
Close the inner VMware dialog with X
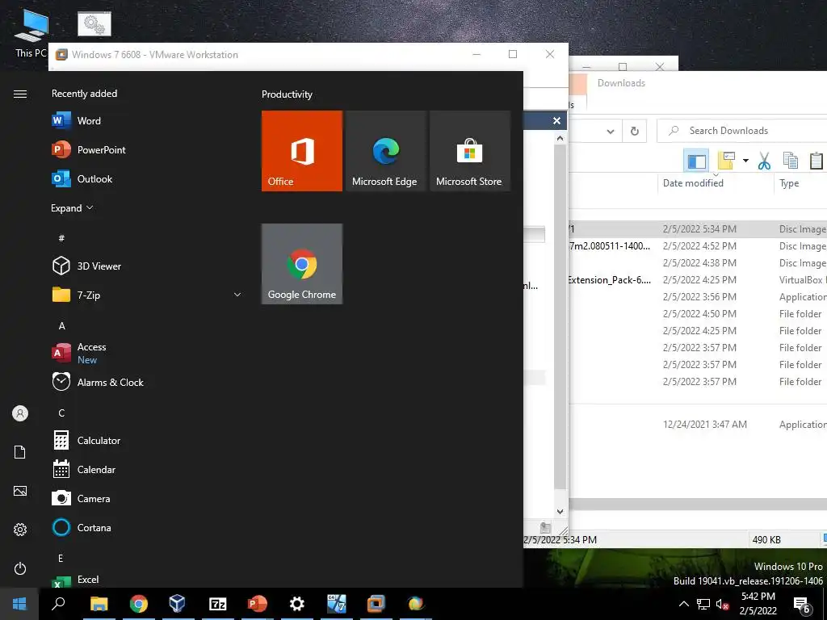click(556, 121)
